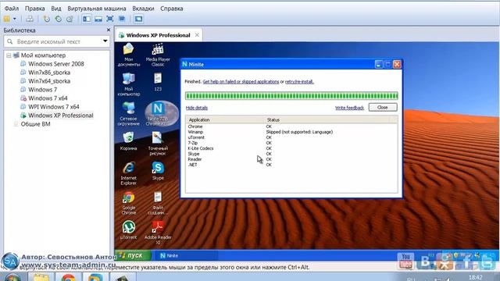This screenshot has width=500, height=281.
Task: Click the green Ninite progress bar
Action: click(291, 95)
